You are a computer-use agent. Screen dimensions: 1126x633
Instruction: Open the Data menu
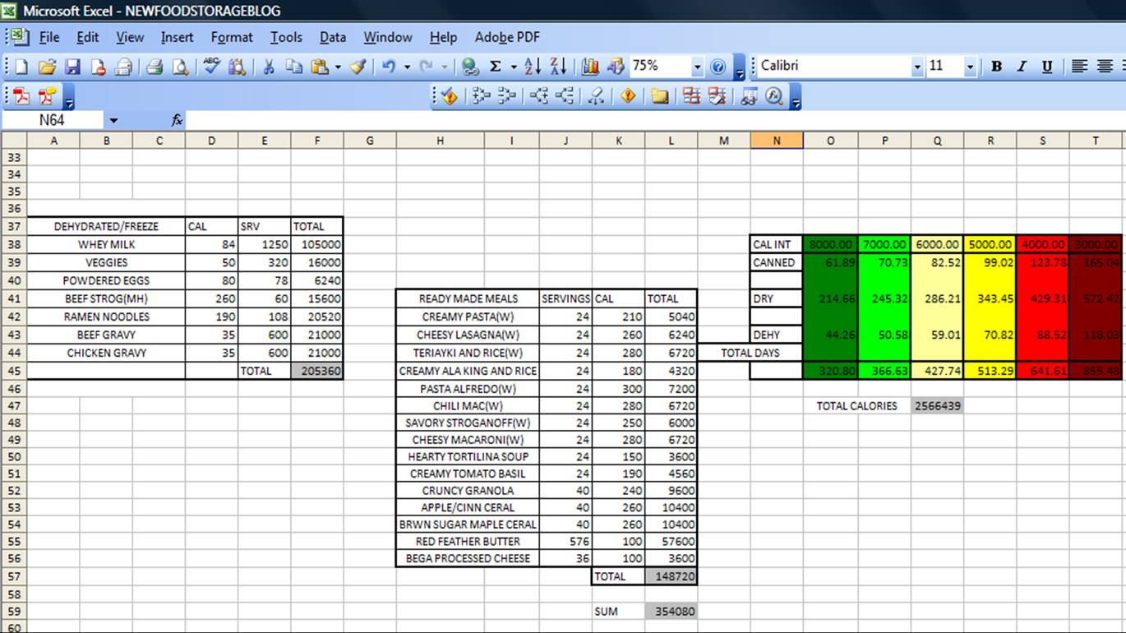332,37
